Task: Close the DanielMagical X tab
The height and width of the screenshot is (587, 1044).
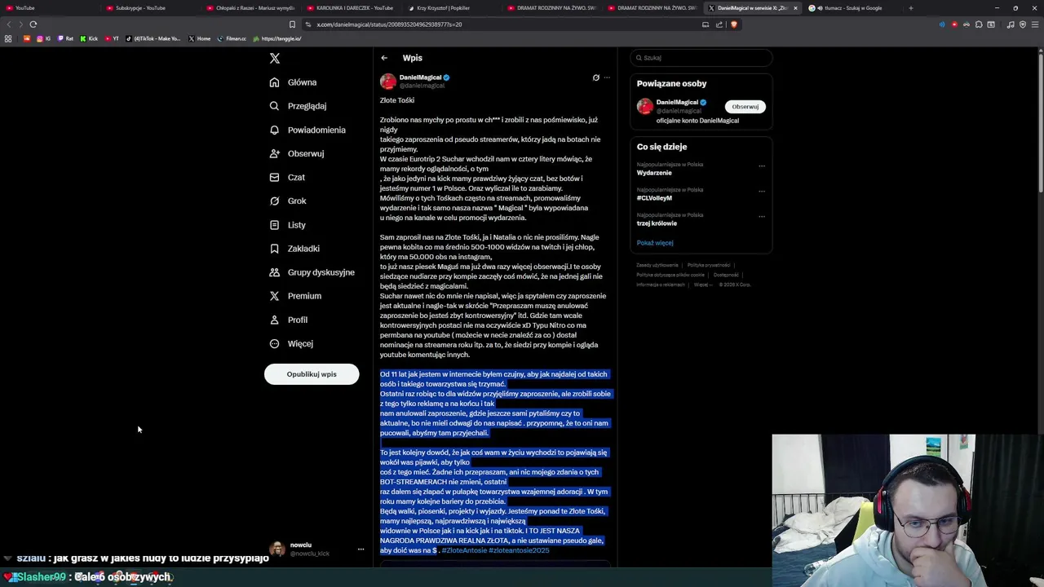Action: pyautogui.click(x=795, y=8)
